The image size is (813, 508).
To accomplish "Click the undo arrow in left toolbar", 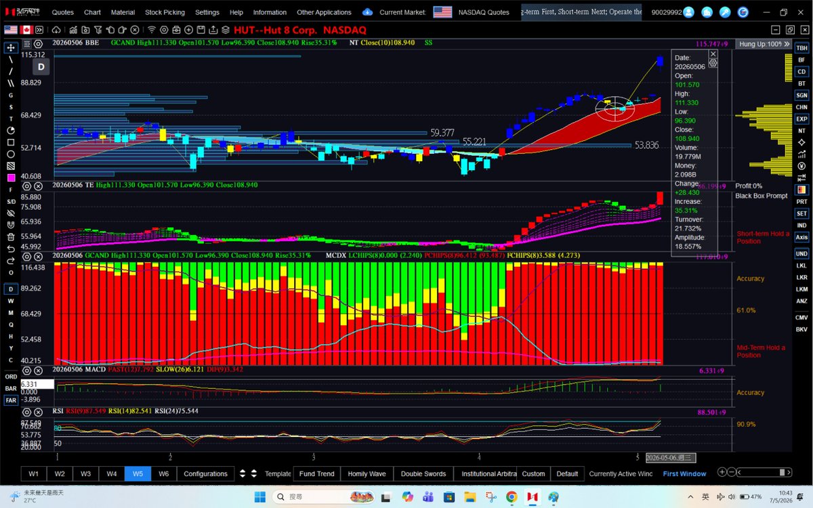I will point(11,249).
